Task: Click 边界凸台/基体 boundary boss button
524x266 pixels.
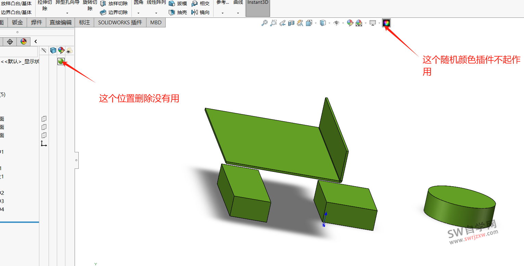Action: pos(16,12)
